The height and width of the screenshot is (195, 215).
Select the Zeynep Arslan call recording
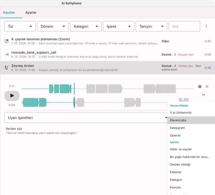[x=107, y=68]
